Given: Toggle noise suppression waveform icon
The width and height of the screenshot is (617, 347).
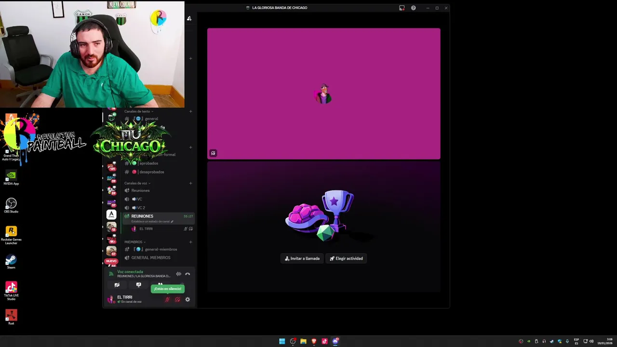Looking at the screenshot, I should 178,274.
